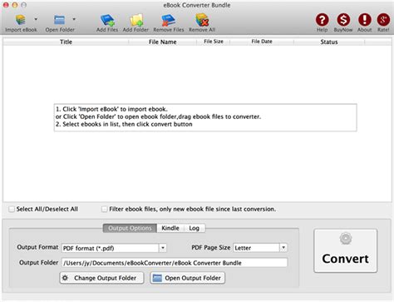The height and width of the screenshot is (302, 394).
Task: Click the Output Folder path field
Action: [x=175, y=263]
